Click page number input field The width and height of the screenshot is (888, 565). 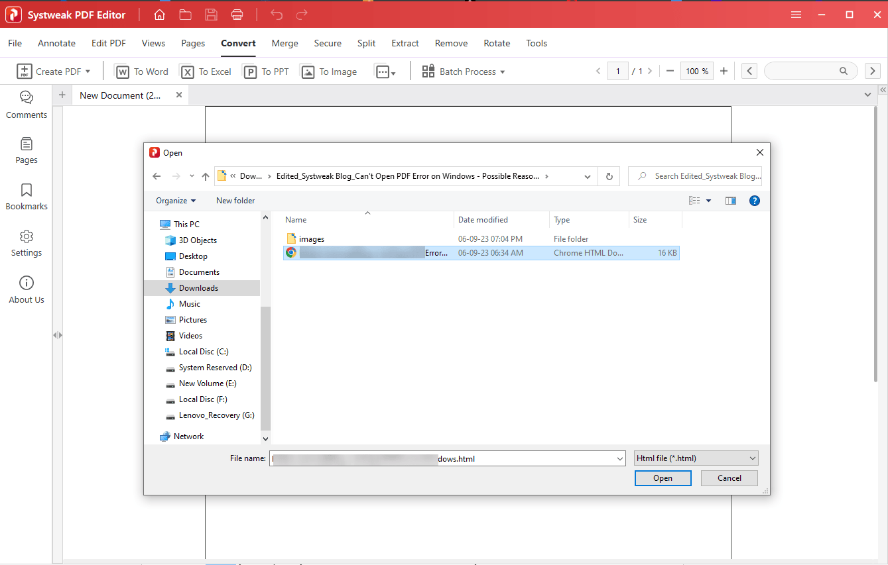pos(618,71)
